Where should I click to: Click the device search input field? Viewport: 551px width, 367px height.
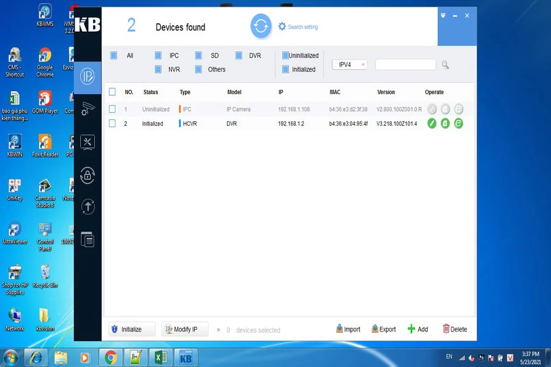click(405, 65)
